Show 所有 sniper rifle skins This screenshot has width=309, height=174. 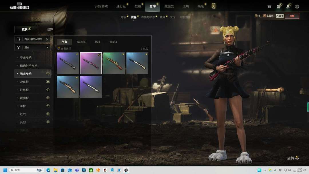point(64,42)
